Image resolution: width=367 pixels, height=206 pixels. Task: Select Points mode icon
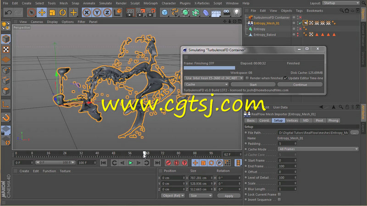pos(6,70)
